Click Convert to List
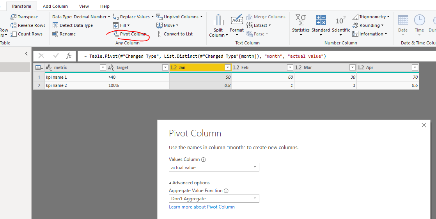The height and width of the screenshot is (219, 436). point(175,34)
